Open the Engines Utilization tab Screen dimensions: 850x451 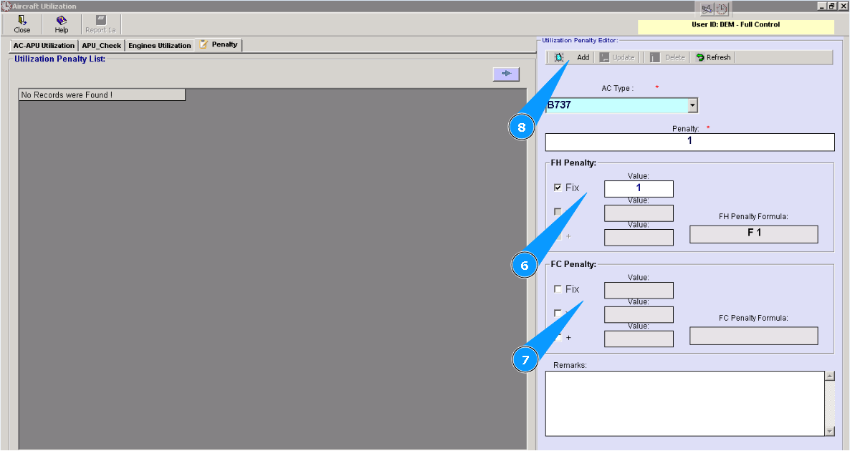coord(159,46)
